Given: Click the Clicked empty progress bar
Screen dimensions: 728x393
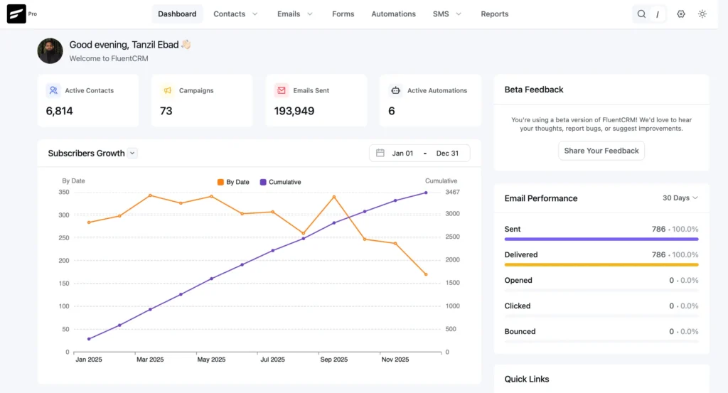Looking at the screenshot, I should (x=601, y=316).
